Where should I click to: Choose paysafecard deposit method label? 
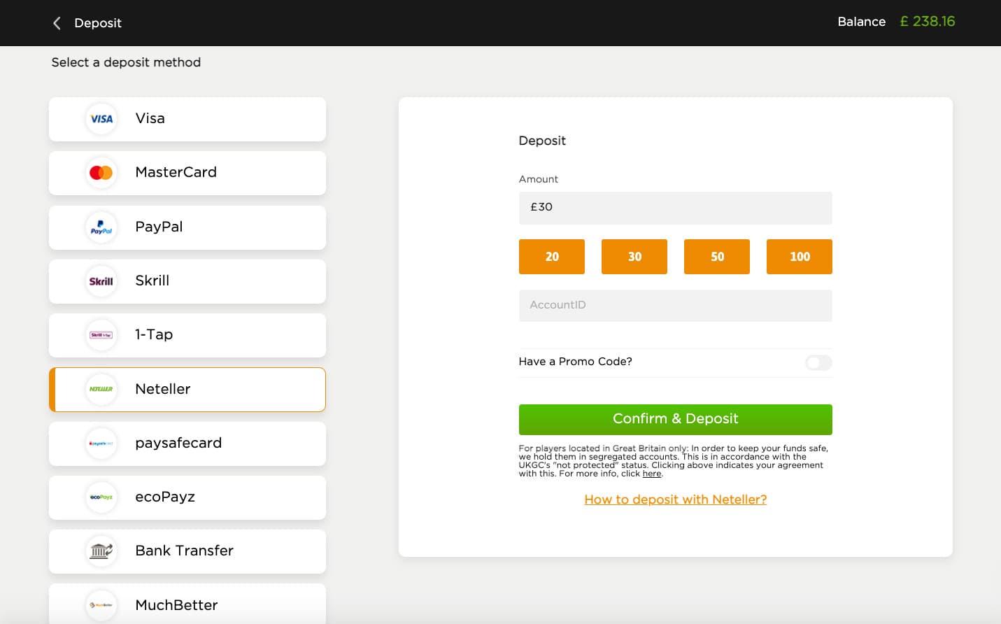pyautogui.click(x=178, y=443)
